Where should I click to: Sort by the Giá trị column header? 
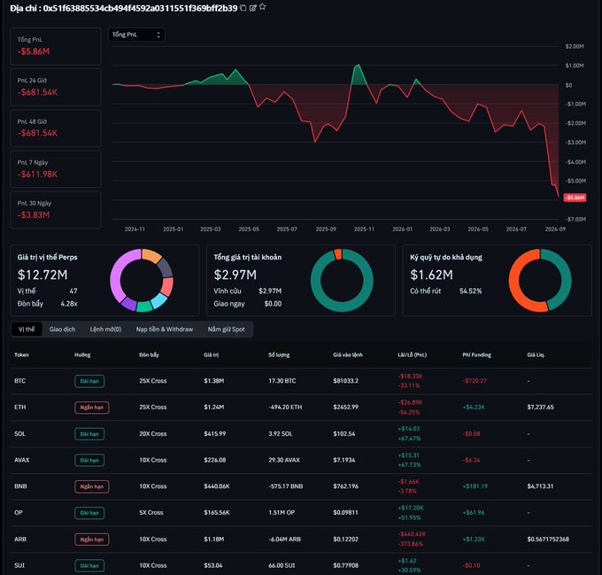[x=212, y=355]
